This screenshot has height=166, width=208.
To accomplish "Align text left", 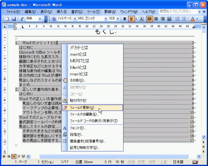I will click(149, 19).
